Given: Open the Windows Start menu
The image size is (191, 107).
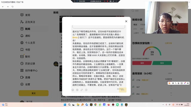Looking at the screenshot, I should pos(65,105).
